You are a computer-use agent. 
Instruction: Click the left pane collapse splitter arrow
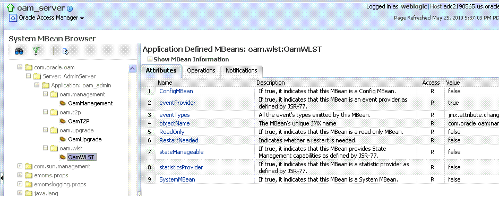pos(2,178)
